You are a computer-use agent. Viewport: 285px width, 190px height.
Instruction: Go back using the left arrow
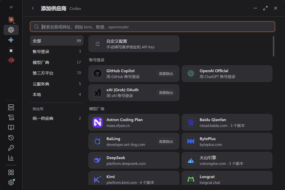[33, 8]
